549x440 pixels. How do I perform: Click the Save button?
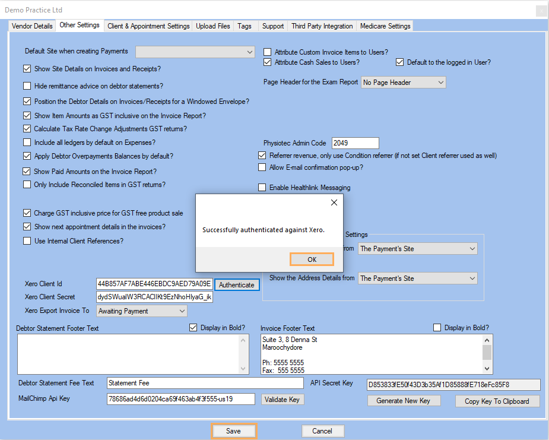click(x=233, y=431)
